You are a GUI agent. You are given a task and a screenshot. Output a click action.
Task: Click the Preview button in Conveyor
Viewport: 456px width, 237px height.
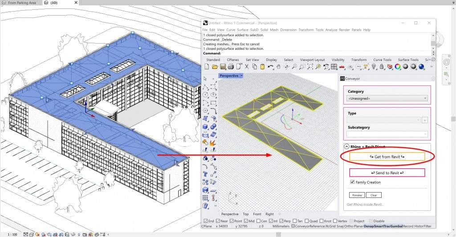click(x=357, y=195)
